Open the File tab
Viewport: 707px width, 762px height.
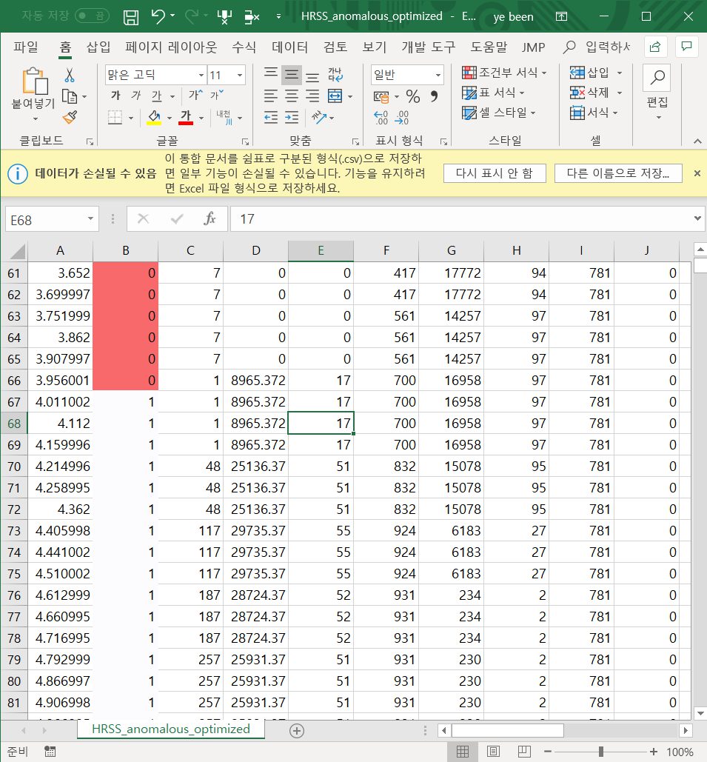point(26,47)
